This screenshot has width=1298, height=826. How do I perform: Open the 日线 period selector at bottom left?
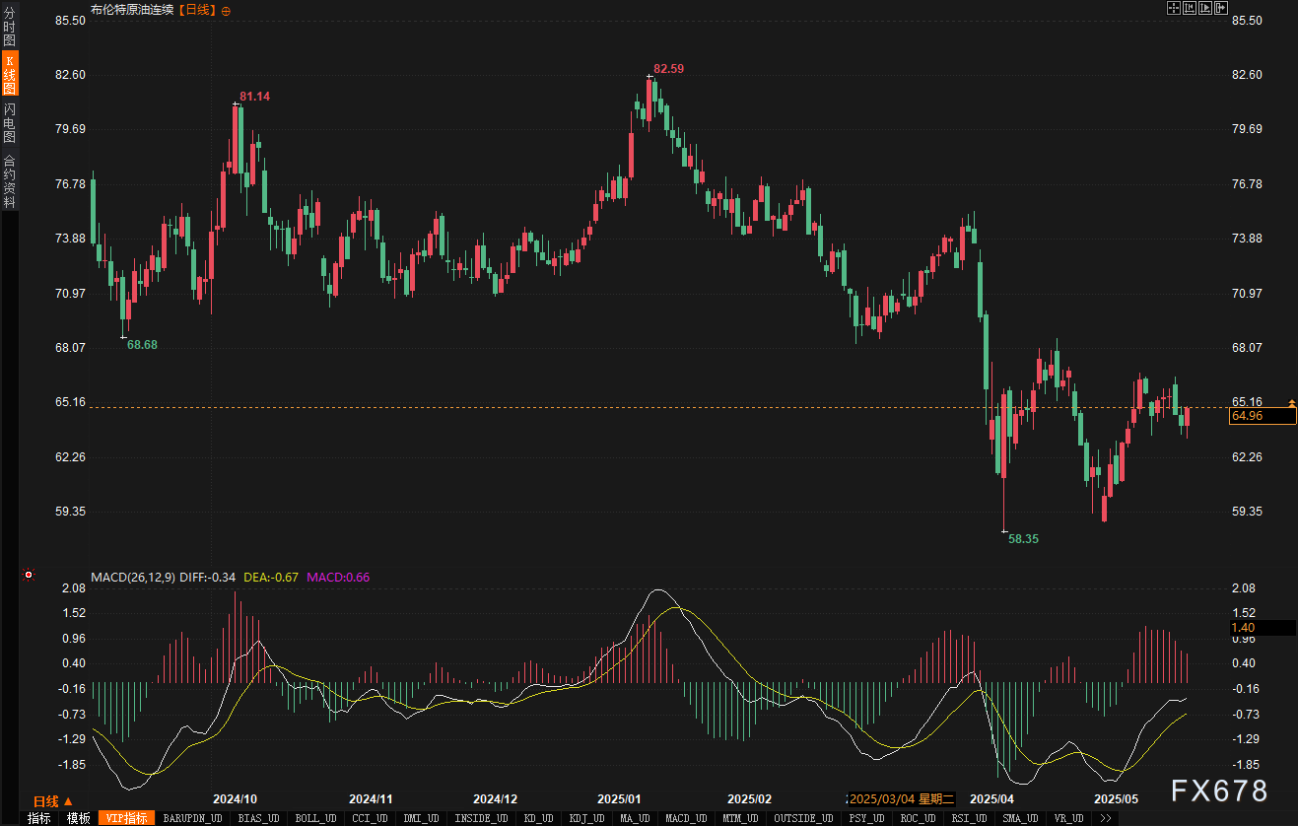tap(53, 800)
